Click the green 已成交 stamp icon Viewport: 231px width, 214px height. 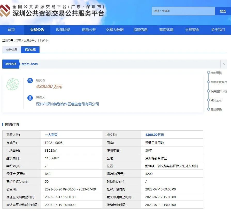[13, 84]
